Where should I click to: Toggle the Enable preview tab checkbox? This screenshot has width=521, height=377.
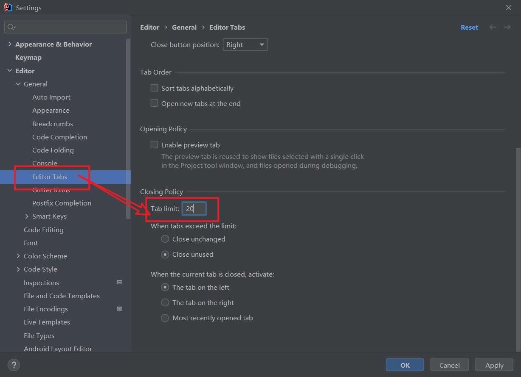click(155, 145)
